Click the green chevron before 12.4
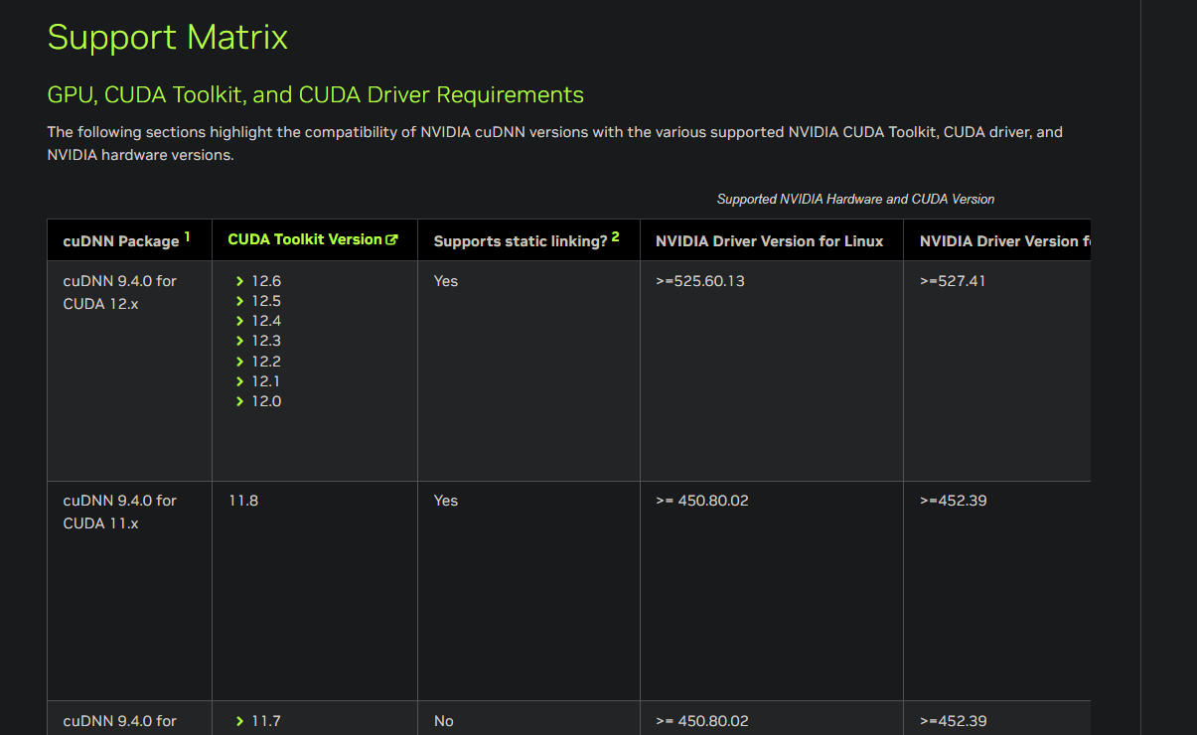Image resolution: width=1197 pixels, height=735 pixels. pos(239,321)
